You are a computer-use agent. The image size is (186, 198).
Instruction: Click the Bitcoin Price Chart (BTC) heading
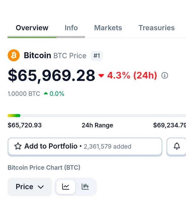click(x=44, y=168)
